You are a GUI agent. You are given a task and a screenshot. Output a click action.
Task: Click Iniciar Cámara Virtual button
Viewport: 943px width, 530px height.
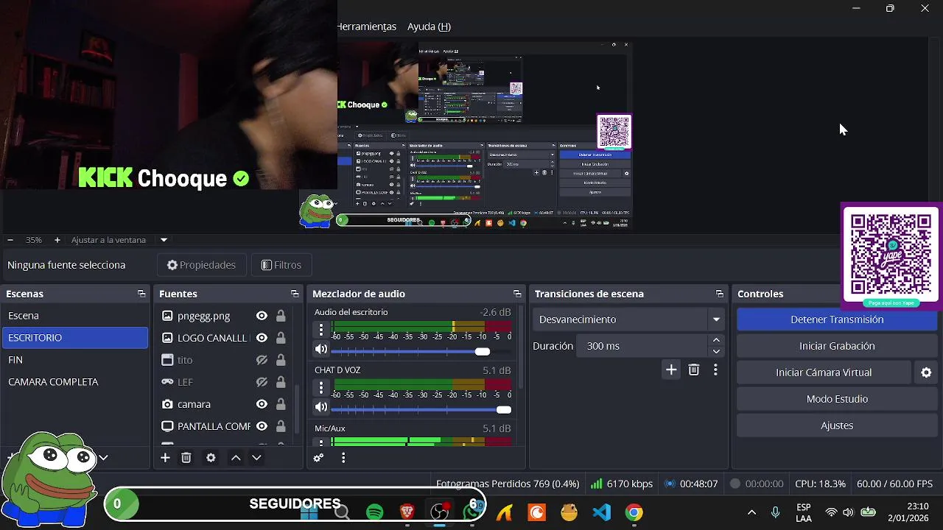coord(824,372)
